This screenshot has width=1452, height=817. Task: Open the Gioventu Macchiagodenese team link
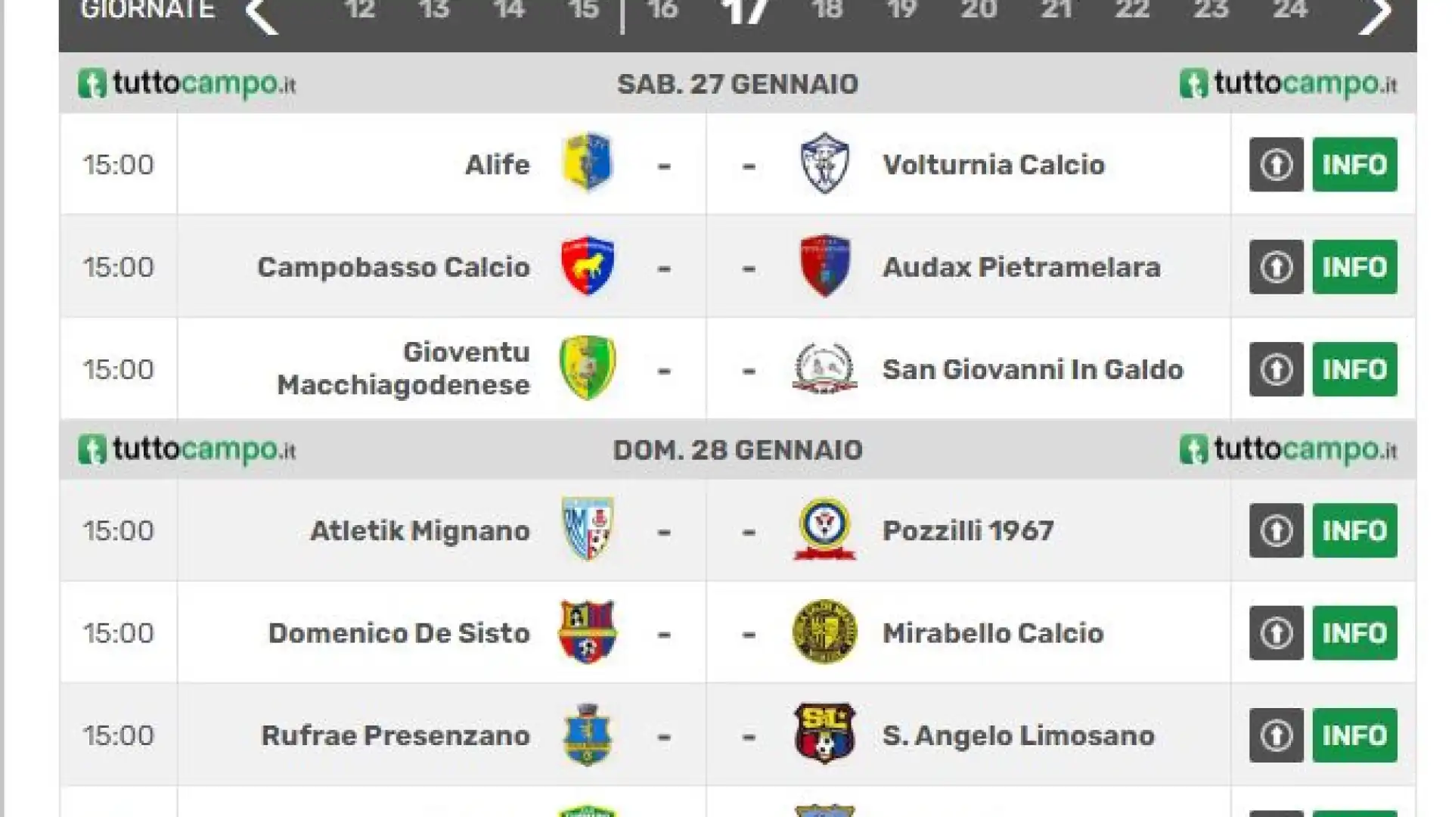pyautogui.click(x=403, y=368)
